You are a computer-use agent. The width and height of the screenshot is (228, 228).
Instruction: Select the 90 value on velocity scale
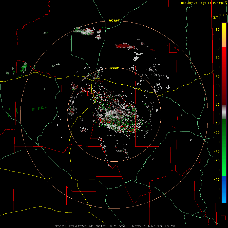point(218,30)
